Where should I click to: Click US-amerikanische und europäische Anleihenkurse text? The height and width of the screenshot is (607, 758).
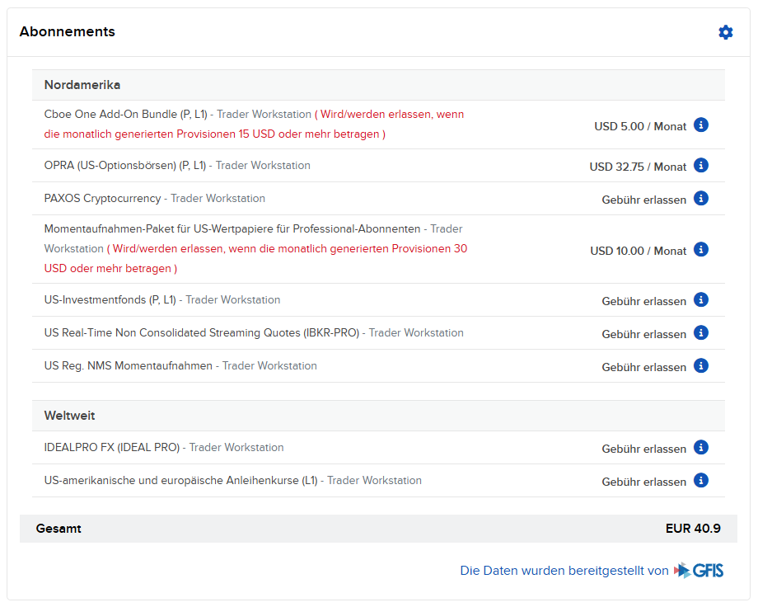click(180, 480)
